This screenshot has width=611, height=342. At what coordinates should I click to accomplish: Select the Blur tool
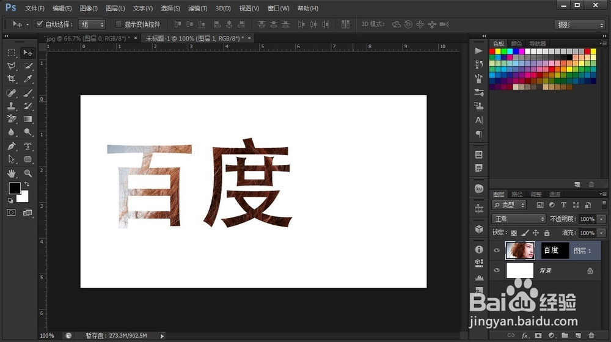11,132
